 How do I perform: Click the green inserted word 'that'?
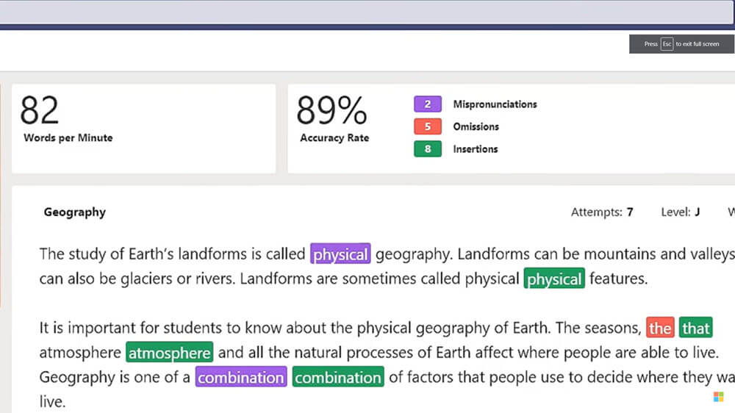(x=695, y=328)
